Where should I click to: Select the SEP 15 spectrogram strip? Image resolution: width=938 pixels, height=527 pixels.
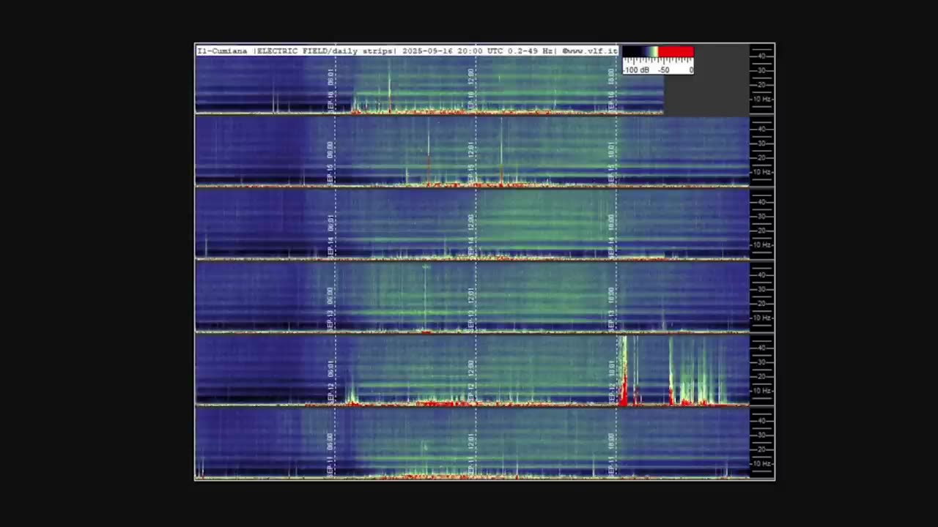472,151
